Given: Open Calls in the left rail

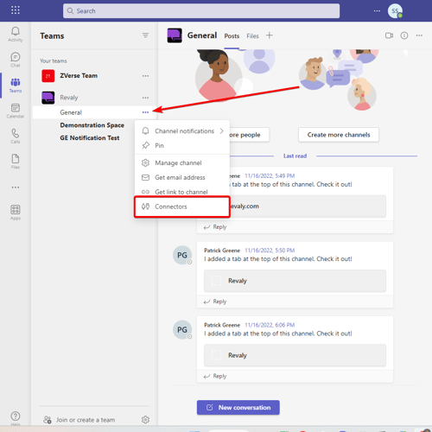Looking at the screenshot, I should (16, 137).
